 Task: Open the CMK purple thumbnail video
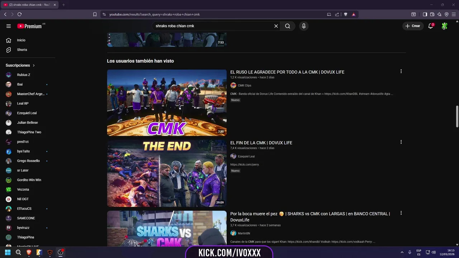point(167,102)
